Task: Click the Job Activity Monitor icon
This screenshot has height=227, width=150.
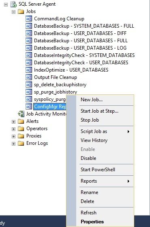Action: (21, 114)
